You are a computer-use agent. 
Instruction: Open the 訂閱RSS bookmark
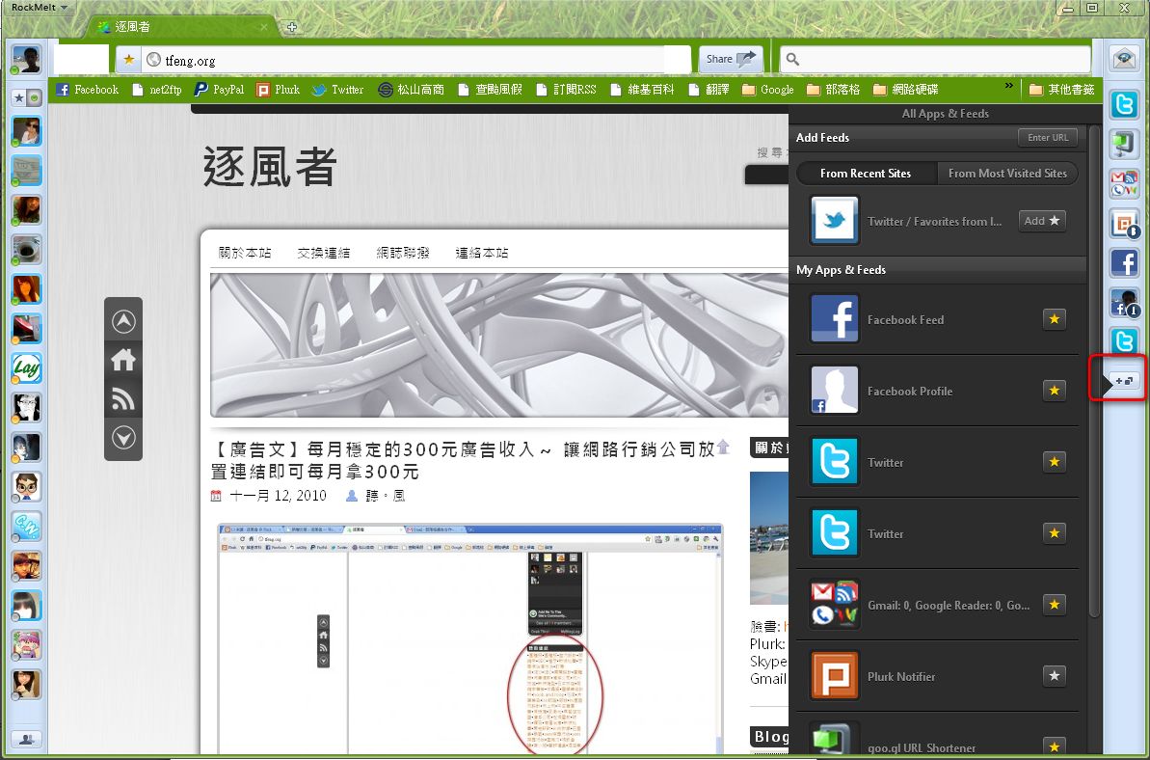(566, 90)
